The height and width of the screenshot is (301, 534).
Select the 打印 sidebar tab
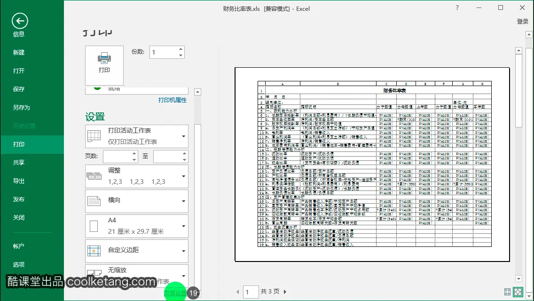point(32,144)
